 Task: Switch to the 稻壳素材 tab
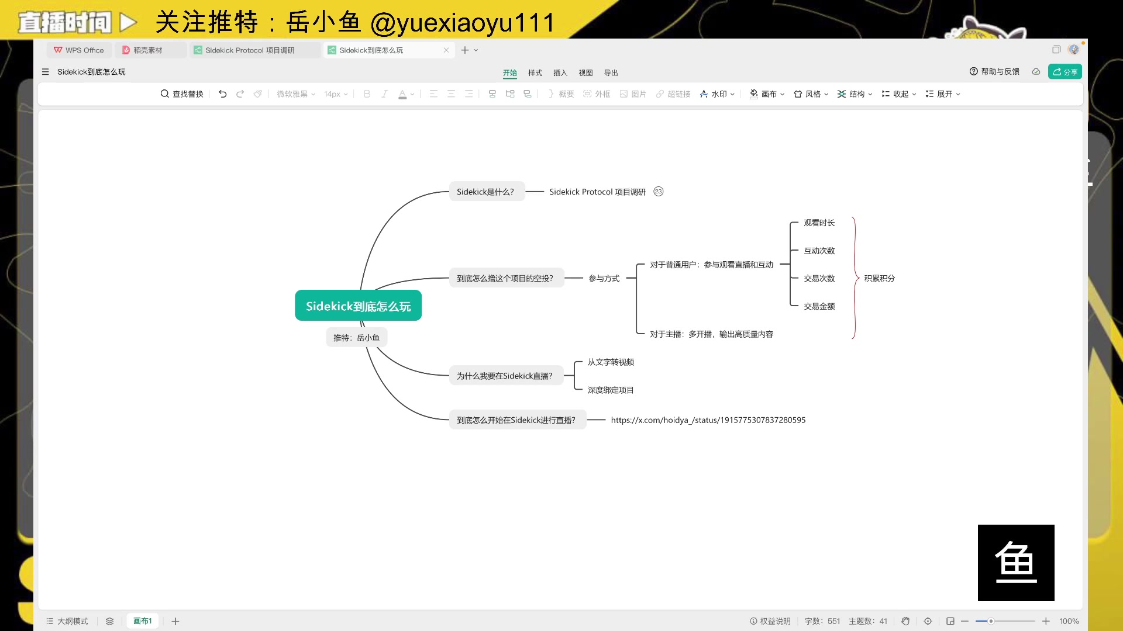click(150, 50)
